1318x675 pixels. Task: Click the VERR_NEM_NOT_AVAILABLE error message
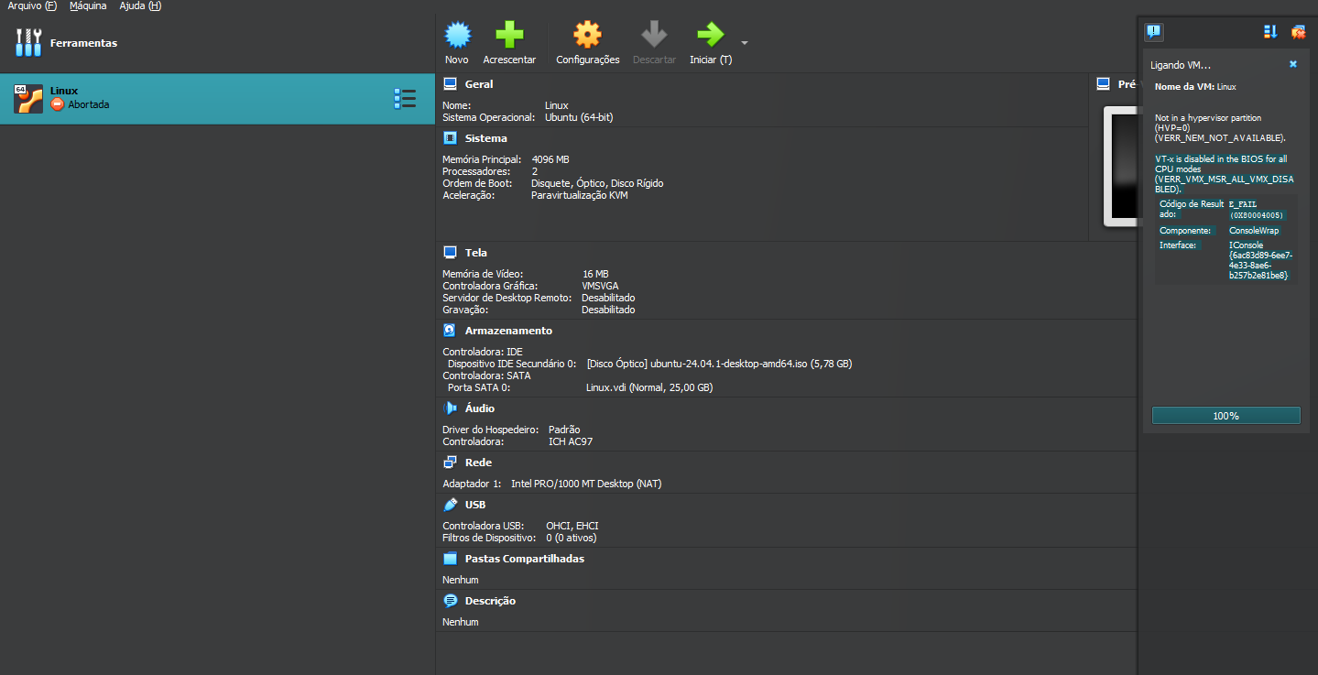[x=1220, y=127]
